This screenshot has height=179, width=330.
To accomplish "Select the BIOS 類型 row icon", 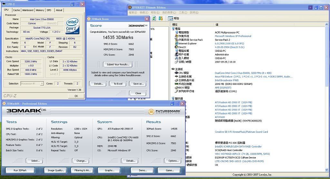I will click(x=177, y=87).
